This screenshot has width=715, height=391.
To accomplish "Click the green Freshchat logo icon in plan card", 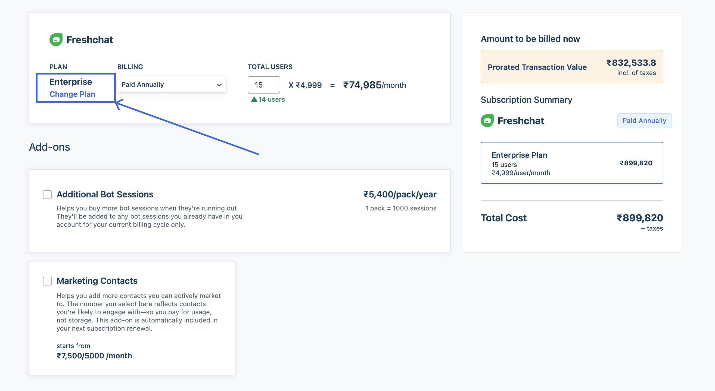I will tap(56, 40).
